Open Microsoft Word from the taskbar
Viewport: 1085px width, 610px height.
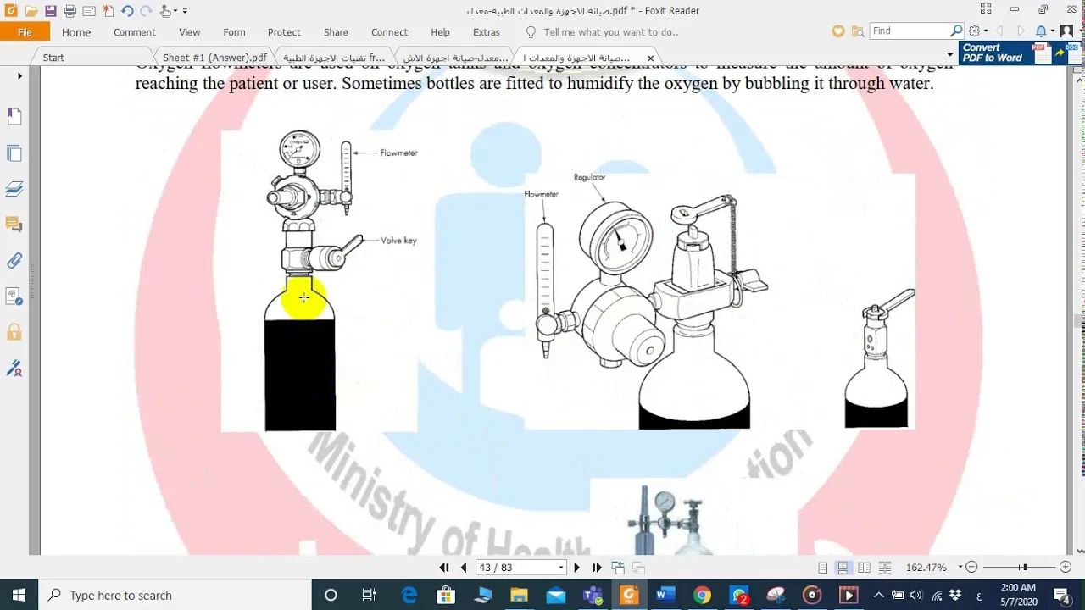(665, 595)
